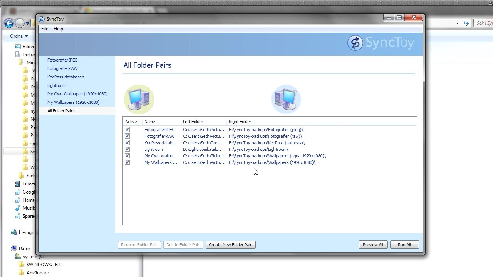Image resolution: width=493 pixels, height=277 pixels.
Task: Click the Run All button
Action: tap(404, 245)
